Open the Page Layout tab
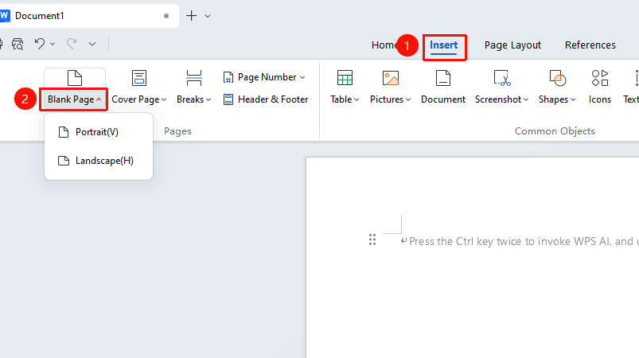The width and height of the screenshot is (639, 358). [512, 45]
